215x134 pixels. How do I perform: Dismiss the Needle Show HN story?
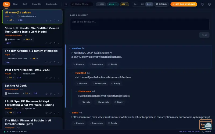click(x=59, y=43)
